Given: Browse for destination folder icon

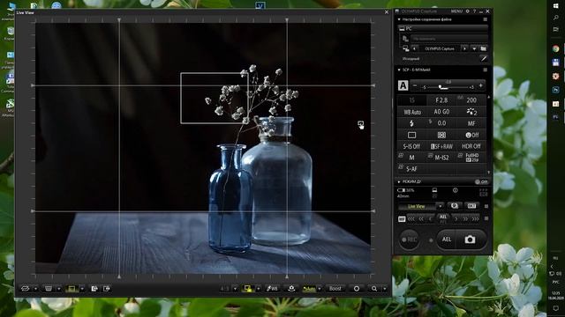Looking at the screenshot, I should (484, 48).
